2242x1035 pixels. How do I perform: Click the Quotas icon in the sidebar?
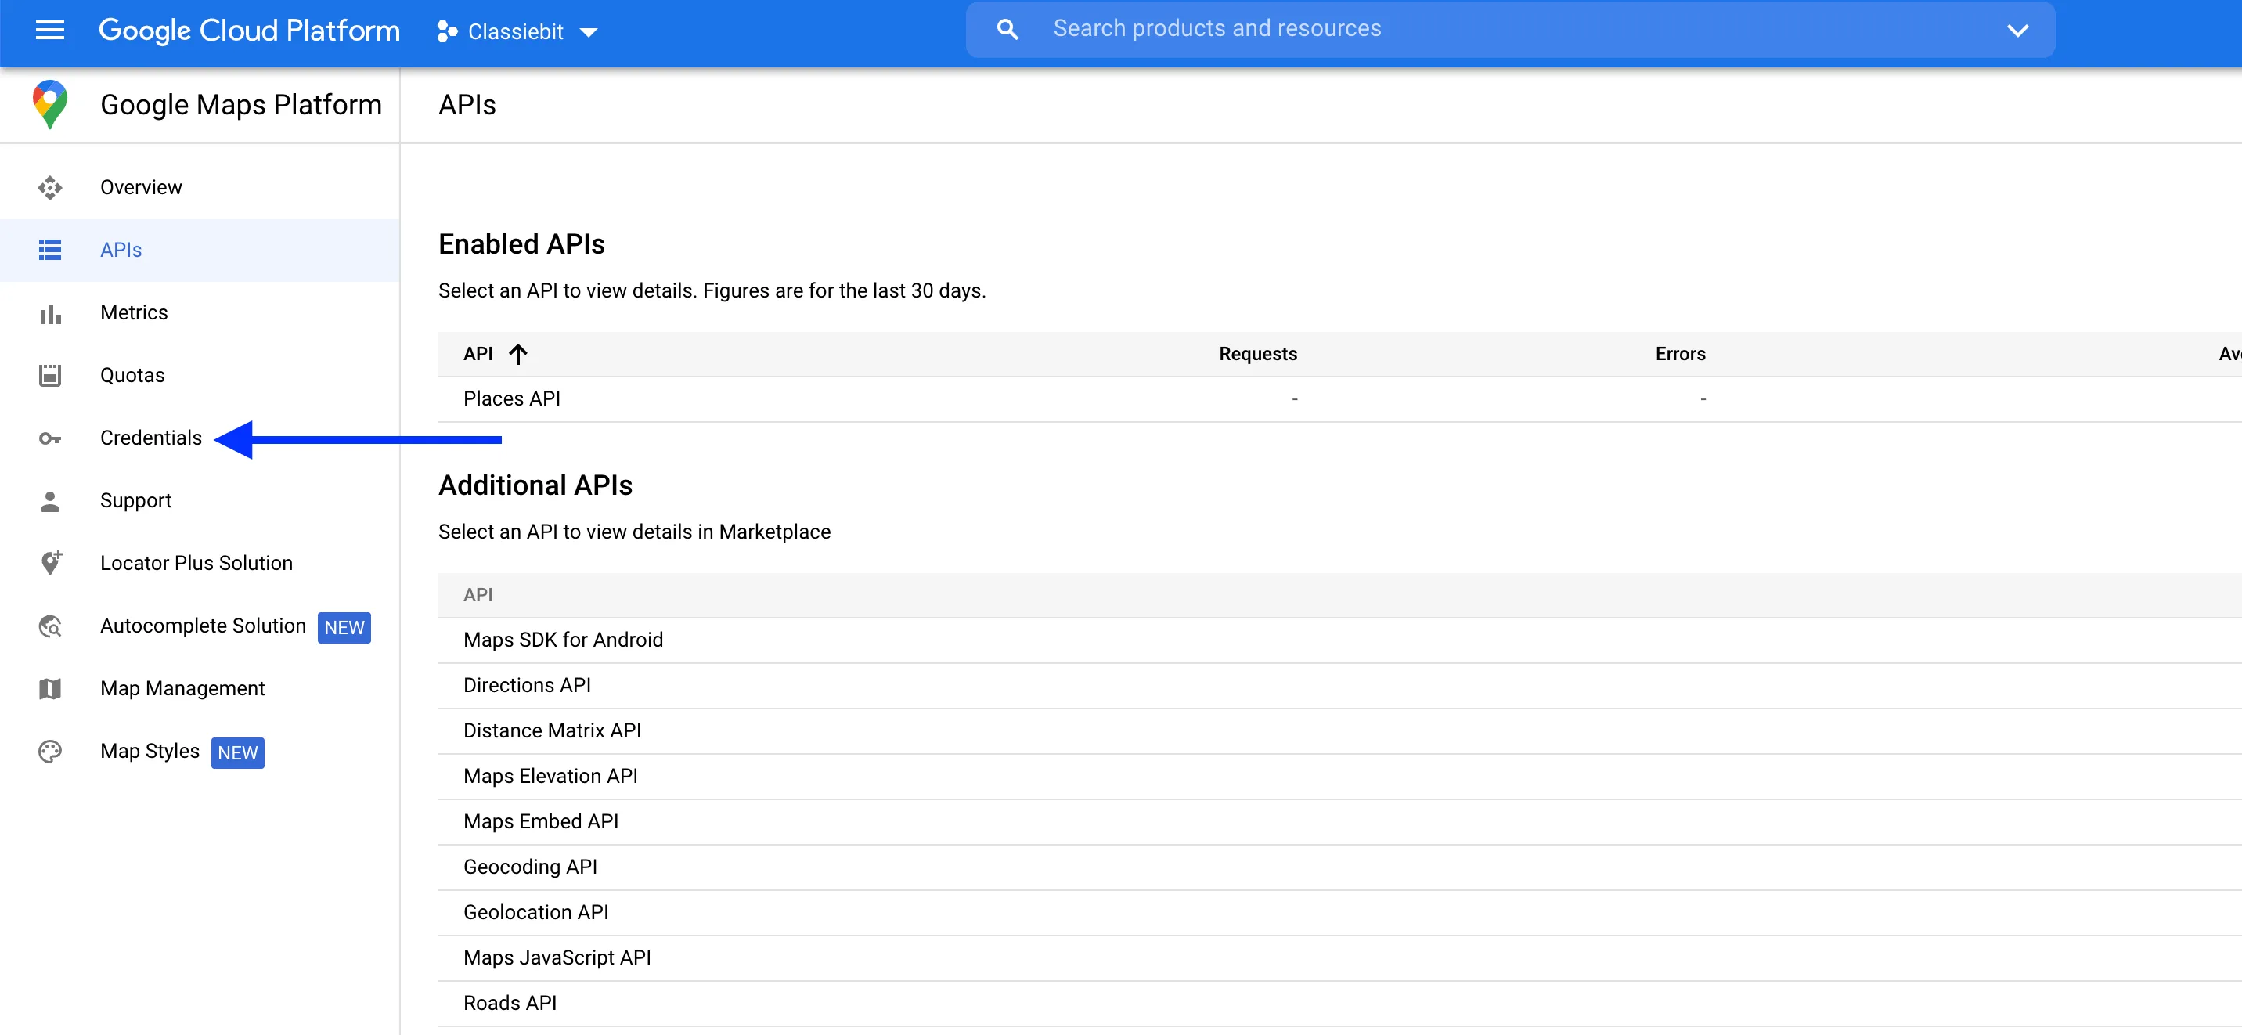[49, 375]
